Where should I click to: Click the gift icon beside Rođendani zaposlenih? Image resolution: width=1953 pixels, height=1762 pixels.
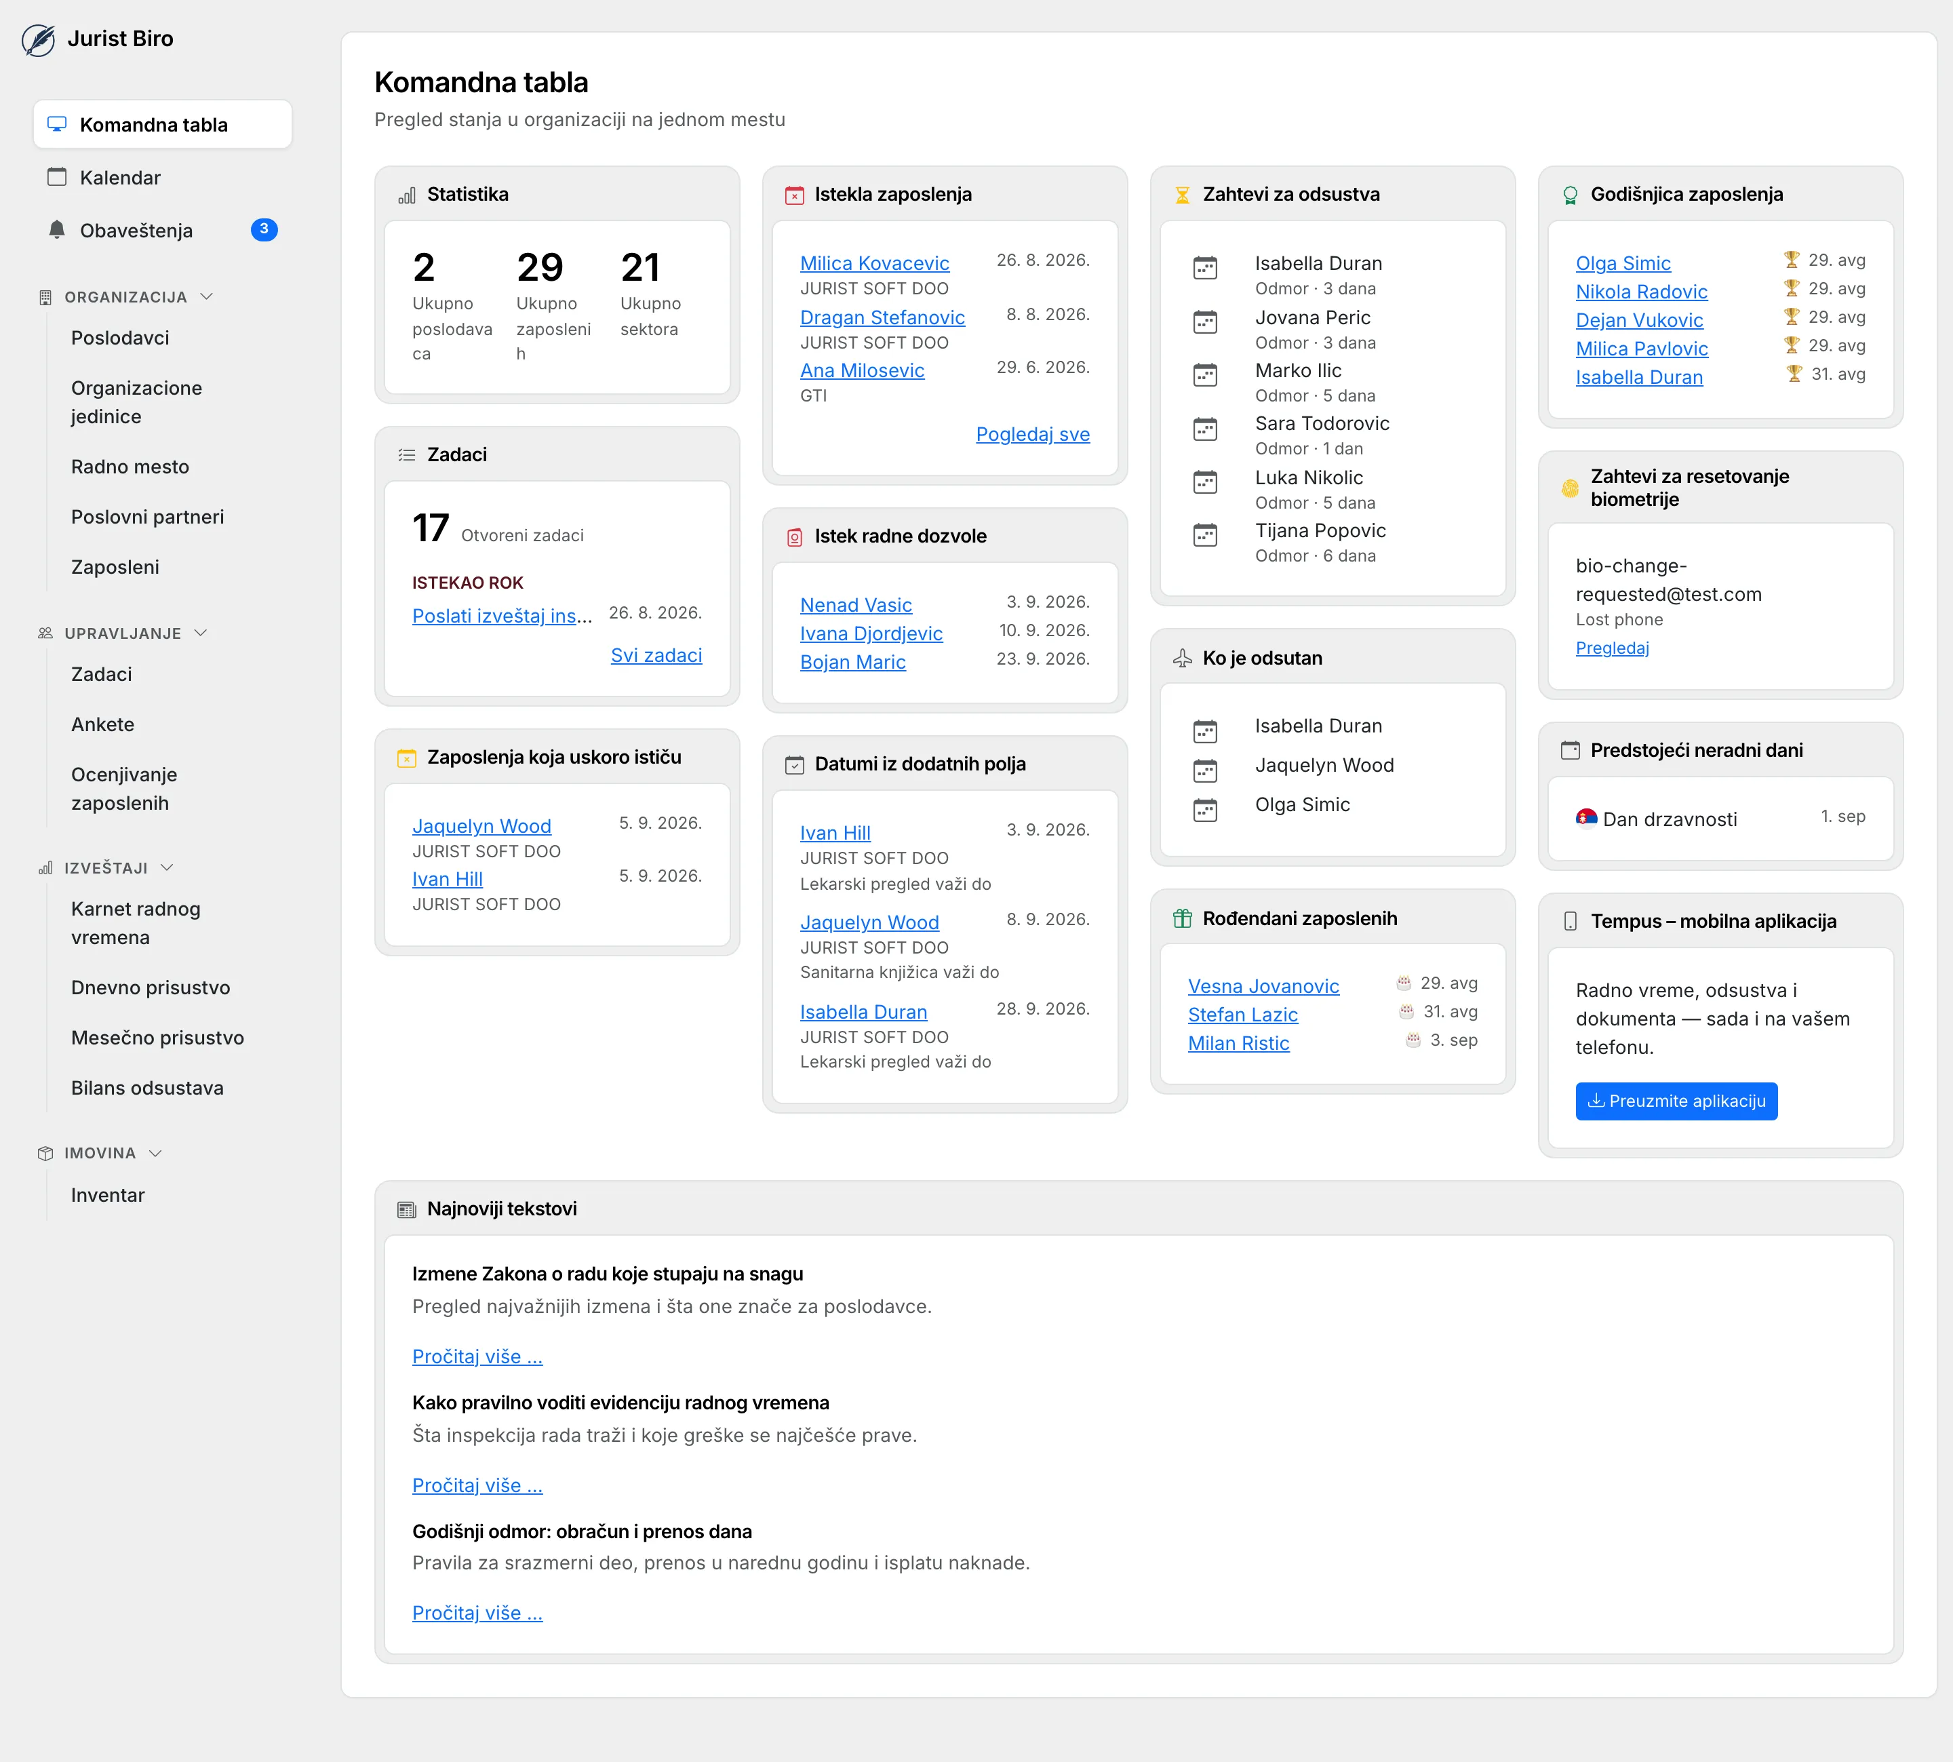click(x=1182, y=919)
